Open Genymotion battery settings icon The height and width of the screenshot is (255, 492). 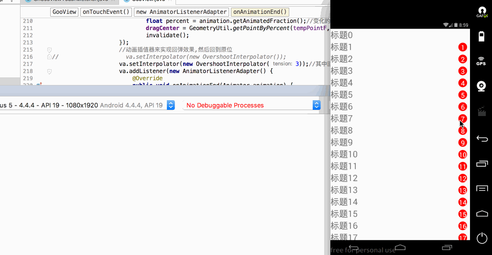(481, 36)
